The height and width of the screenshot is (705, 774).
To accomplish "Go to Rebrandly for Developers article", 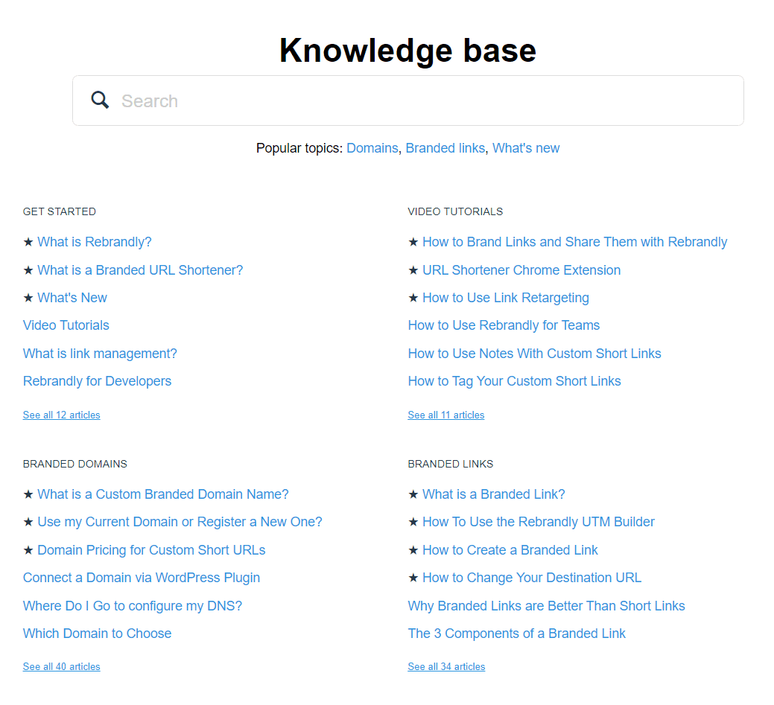I will 97,381.
